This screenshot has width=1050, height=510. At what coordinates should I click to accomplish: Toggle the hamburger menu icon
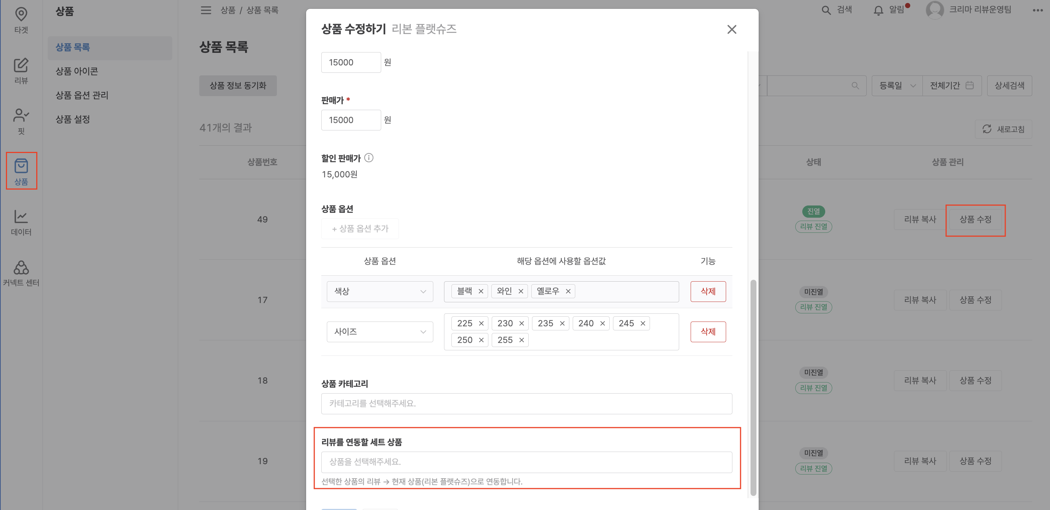[206, 10]
